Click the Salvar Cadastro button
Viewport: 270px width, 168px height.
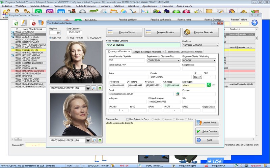tap(207, 131)
